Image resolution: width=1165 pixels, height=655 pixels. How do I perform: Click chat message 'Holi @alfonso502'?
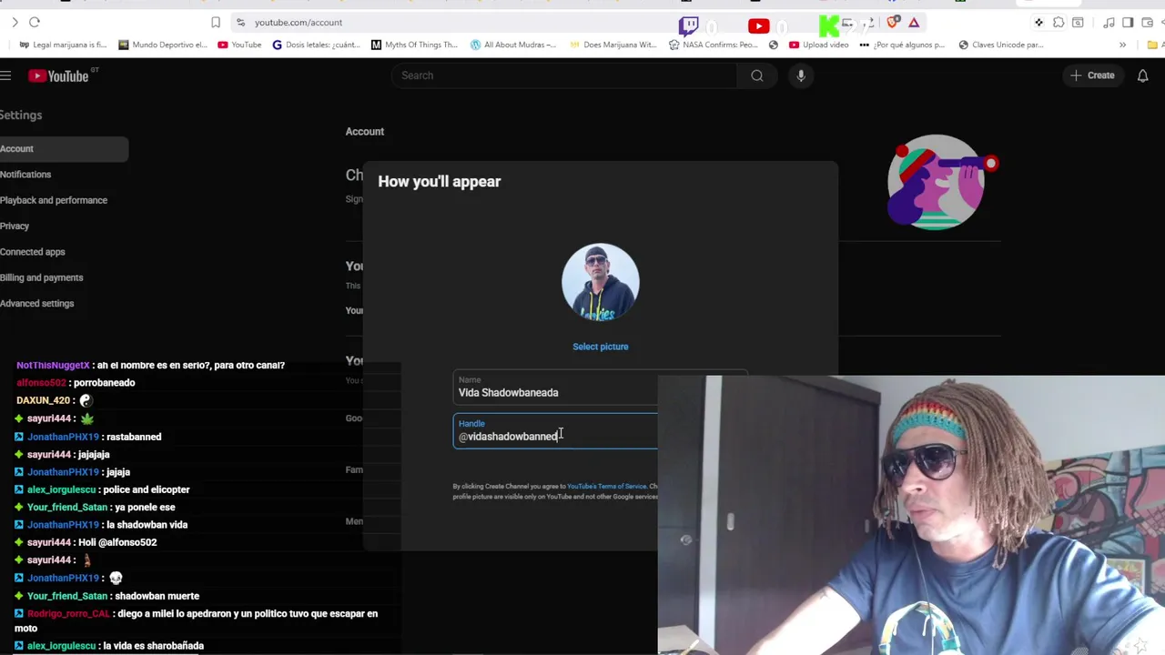117,542
